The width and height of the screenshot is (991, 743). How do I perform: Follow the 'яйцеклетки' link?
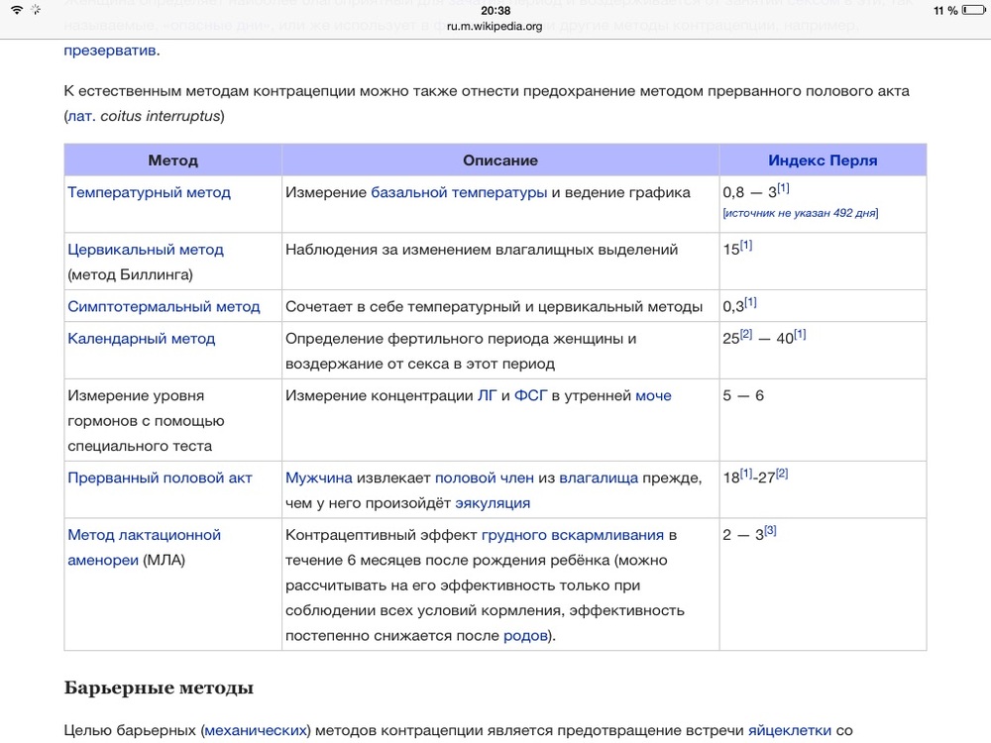click(x=789, y=730)
